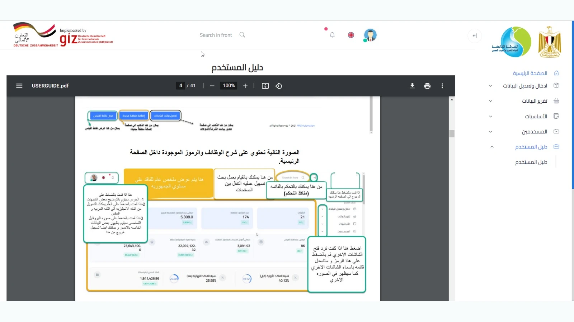This screenshot has height=322, width=574.
Task: Edit the PDF page number field
Action: coord(180,86)
